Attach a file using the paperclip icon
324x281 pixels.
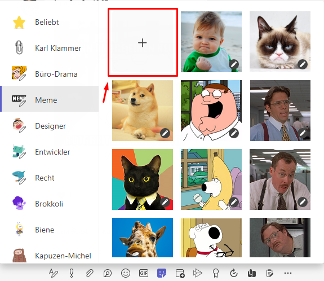(90, 273)
